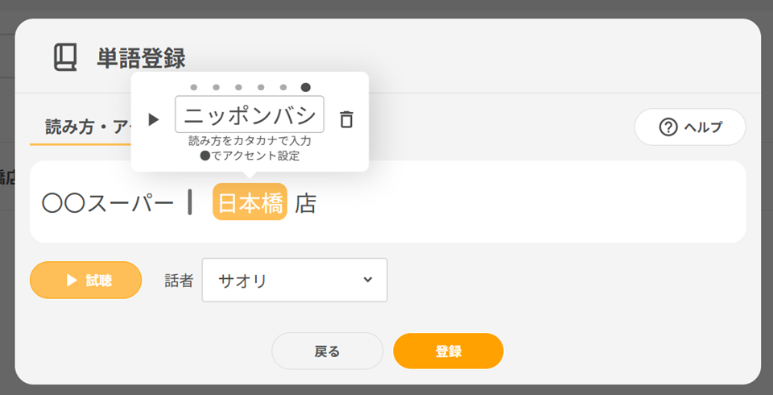This screenshot has height=395, width=773.
Task: Set accent on the dot above バ
Action: (283, 87)
